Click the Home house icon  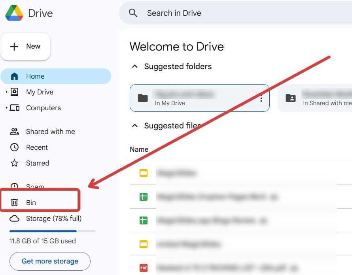point(14,76)
